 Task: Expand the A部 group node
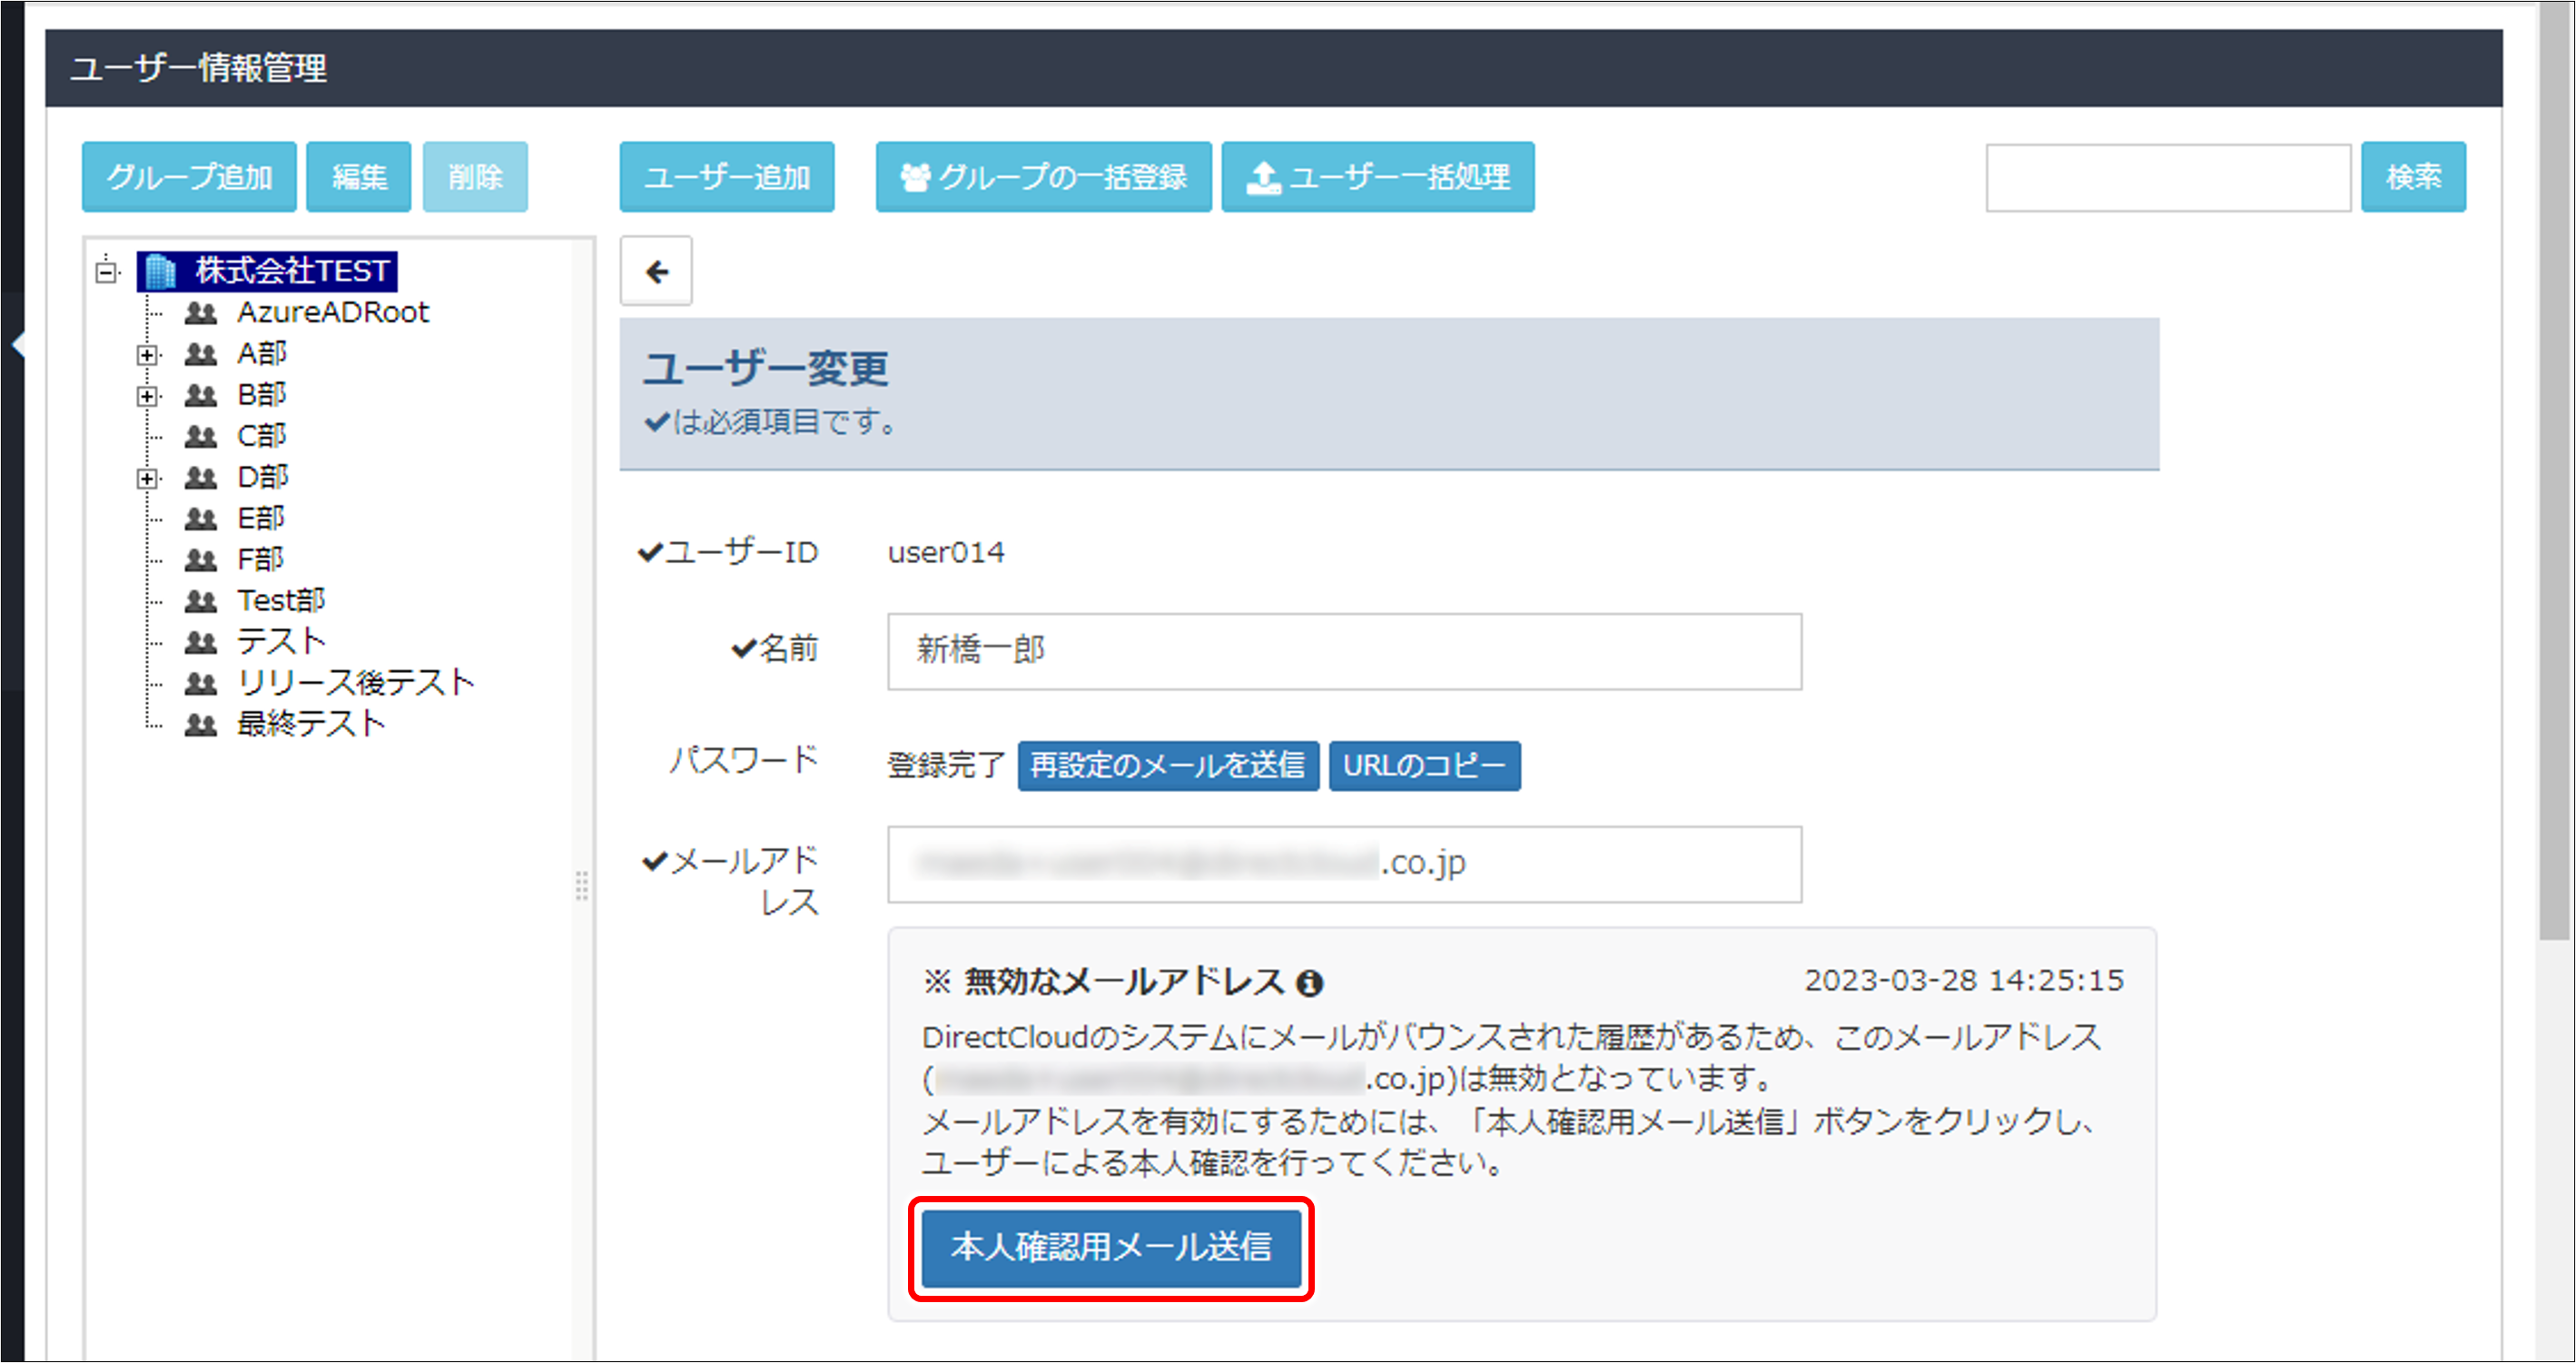click(x=147, y=355)
